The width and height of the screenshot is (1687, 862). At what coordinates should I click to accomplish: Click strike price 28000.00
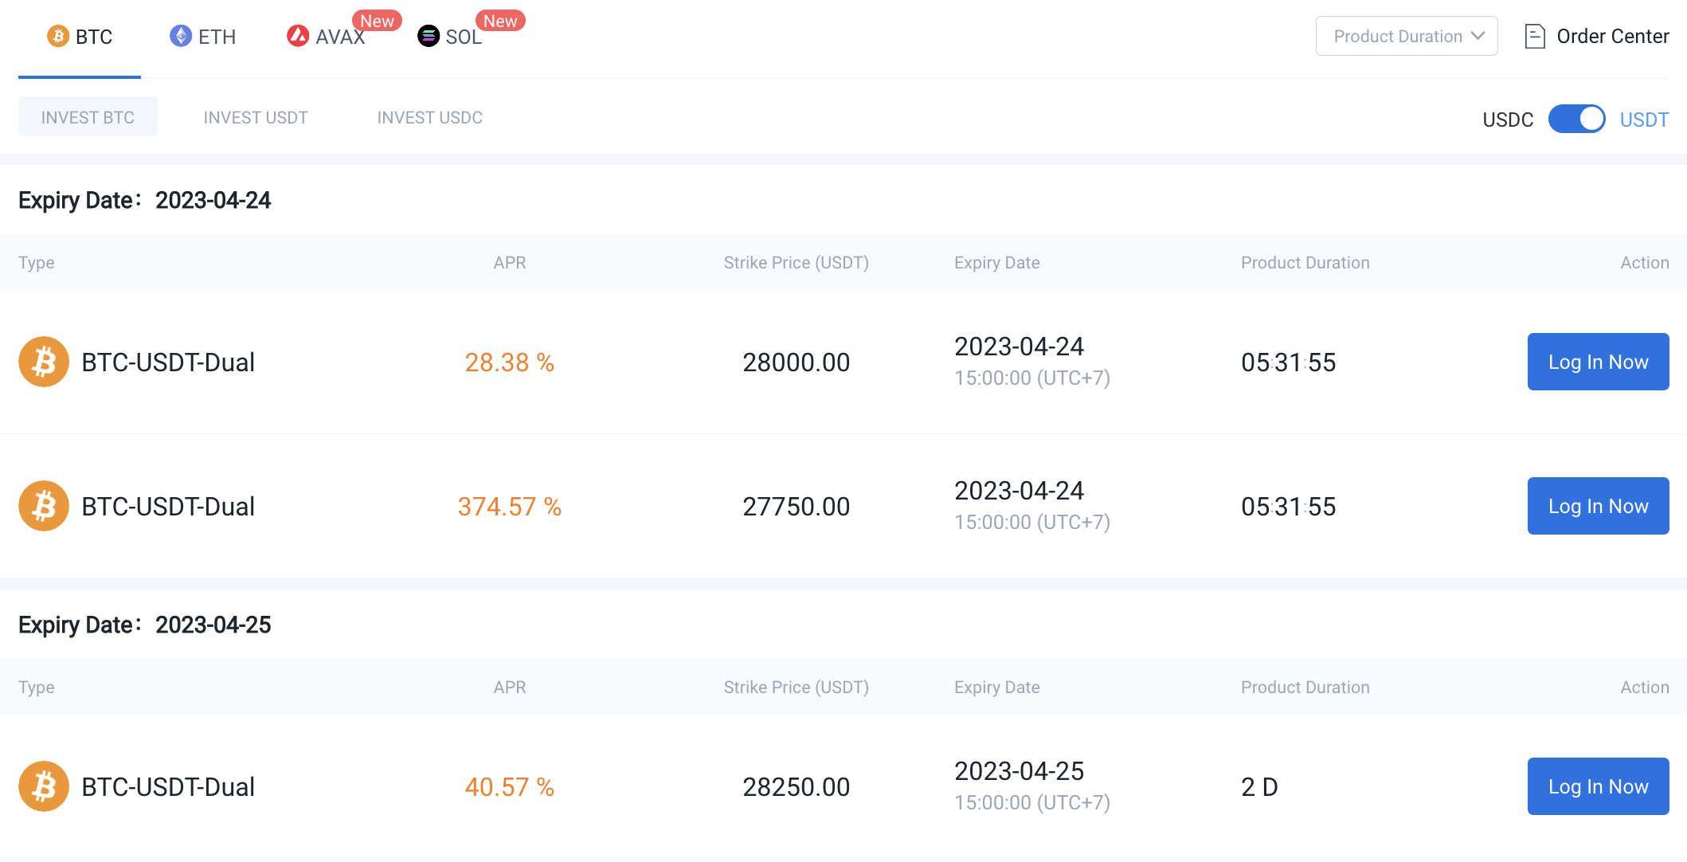797,362
